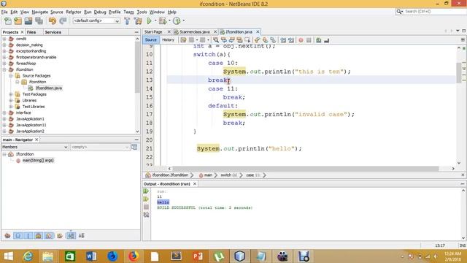
Task: Open the Members view dropdown in Navigator
Action: click(35, 147)
